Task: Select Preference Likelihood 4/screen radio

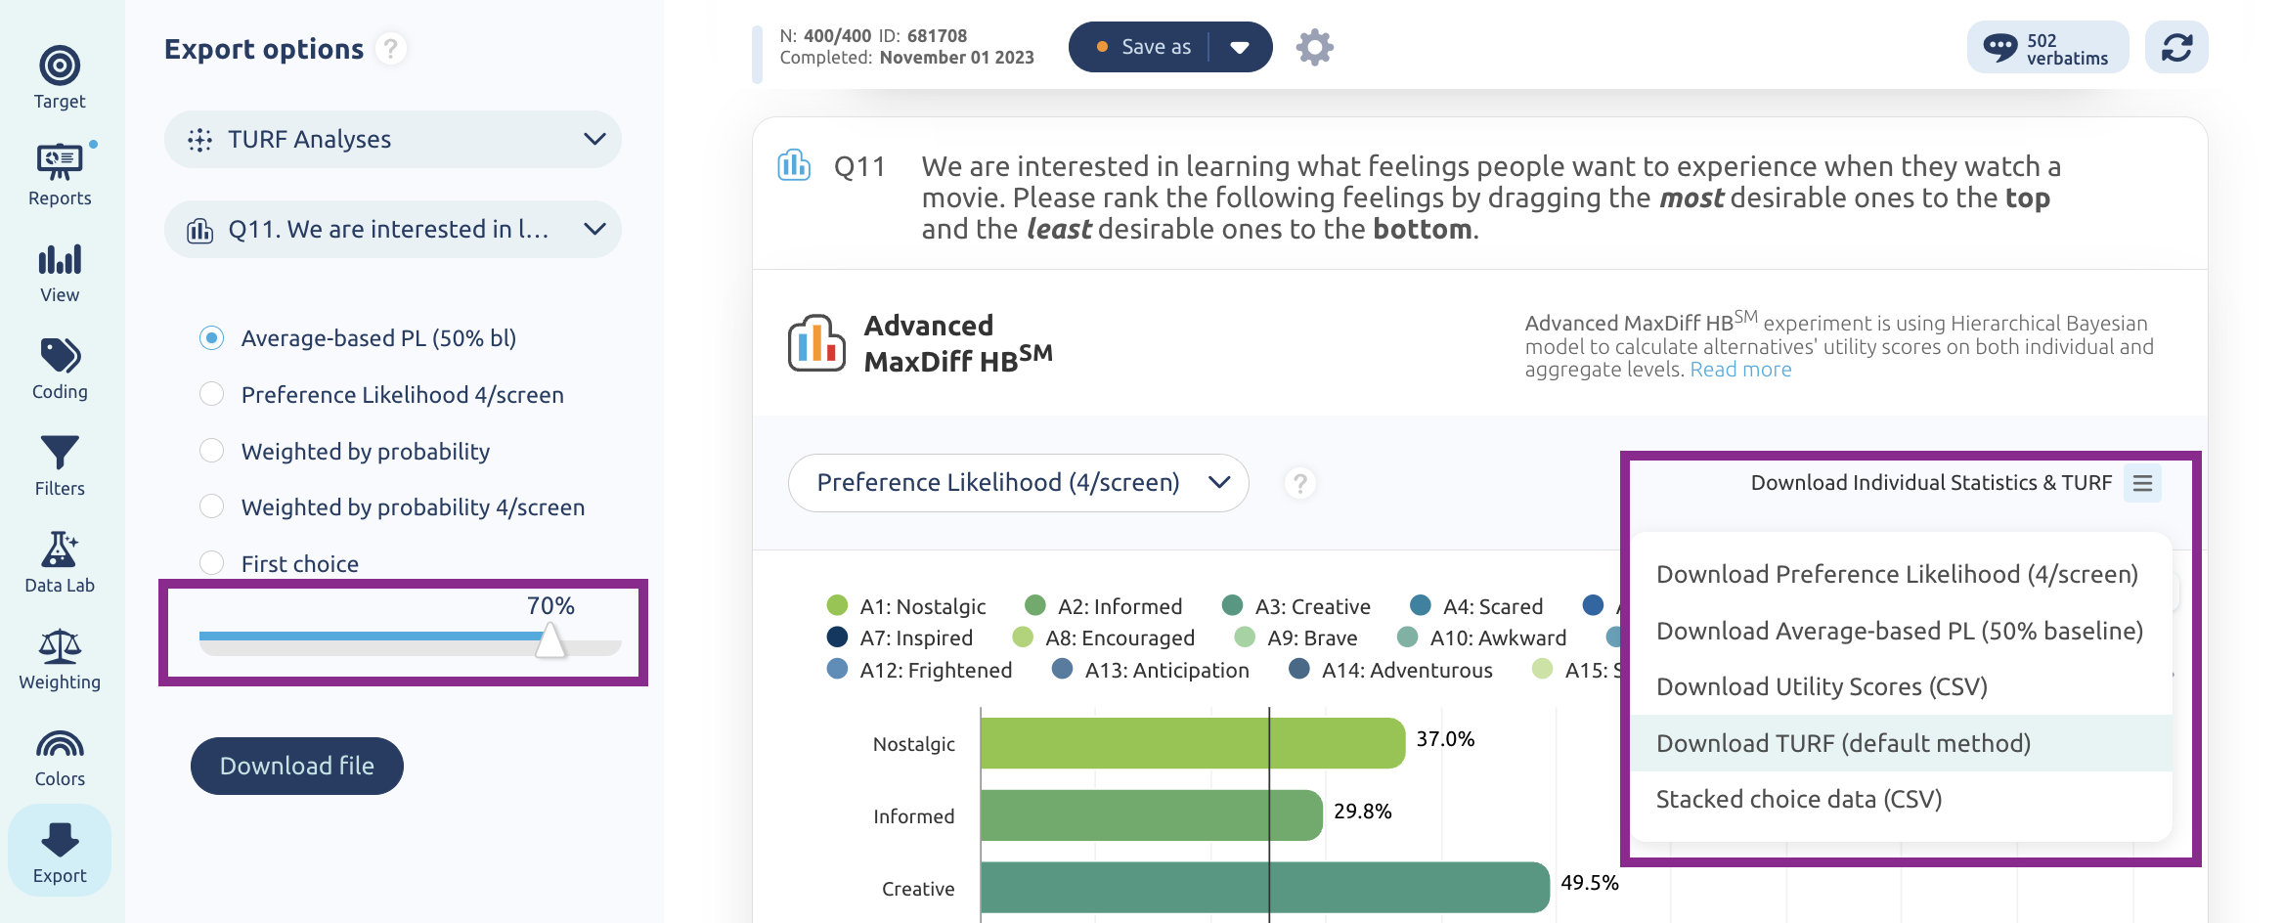Action: pos(211,394)
